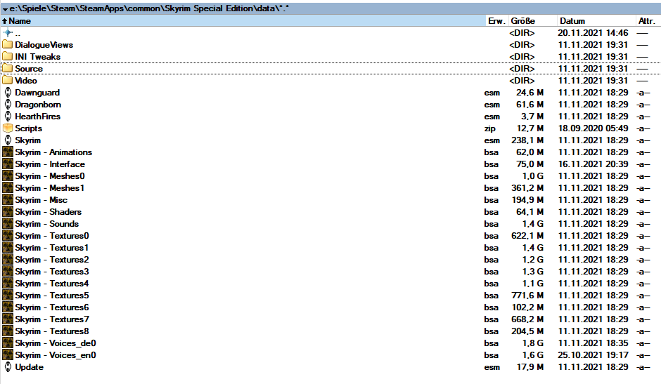Click the Dawnguard esm file icon

[x=8, y=93]
